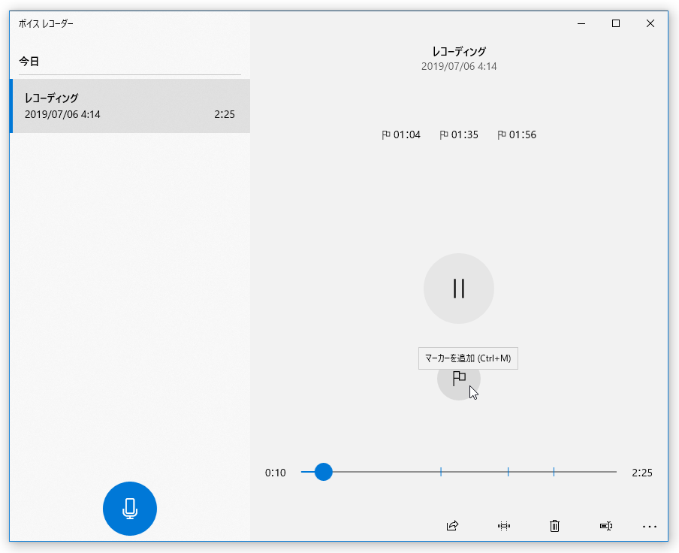Start a new recording with microphone button

point(130,509)
